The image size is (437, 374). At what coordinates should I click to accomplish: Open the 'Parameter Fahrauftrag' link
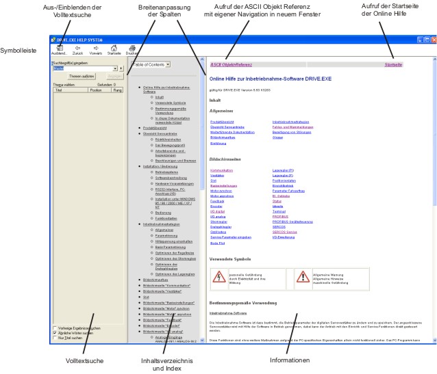click(288, 191)
